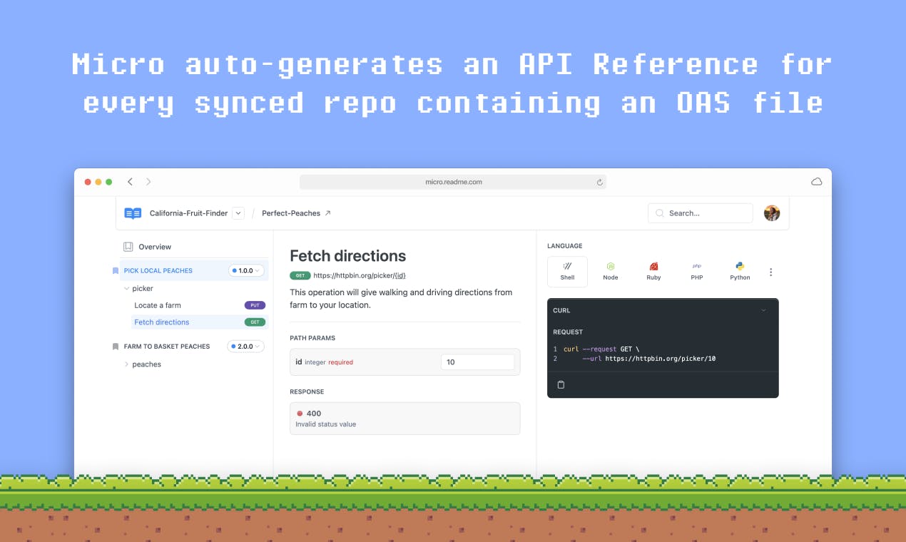Screen dimensions: 906x542
Task: Go back with browser back arrow
Action: (x=130, y=182)
